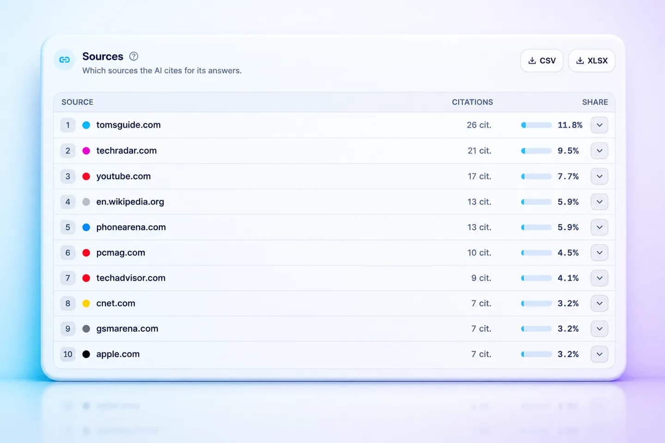Click the phonearena.com blue dot icon
Viewport: 665px width, 443px height.
86,227
